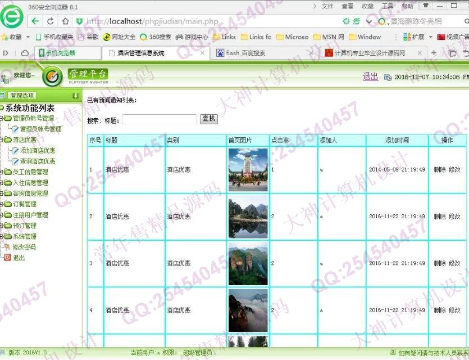Click the 标题 search input field
Viewport: 469px width, 360px height.
click(160, 119)
